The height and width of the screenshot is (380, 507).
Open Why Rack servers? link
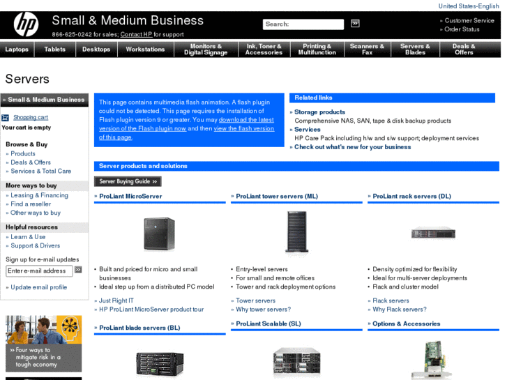(x=400, y=310)
